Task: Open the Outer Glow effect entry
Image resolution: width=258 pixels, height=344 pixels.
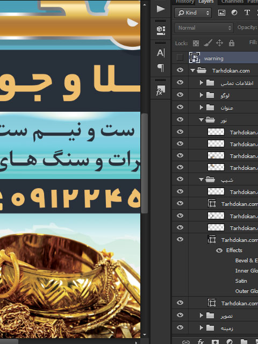Action: tap(246, 291)
